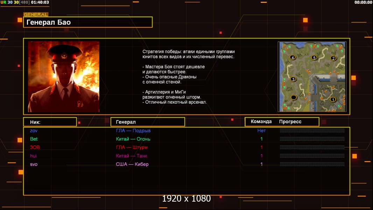This screenshot has height=210, width=373.
Task: Click the Прогресс column header
Action: pyautogui.click(x=290, y=121)
